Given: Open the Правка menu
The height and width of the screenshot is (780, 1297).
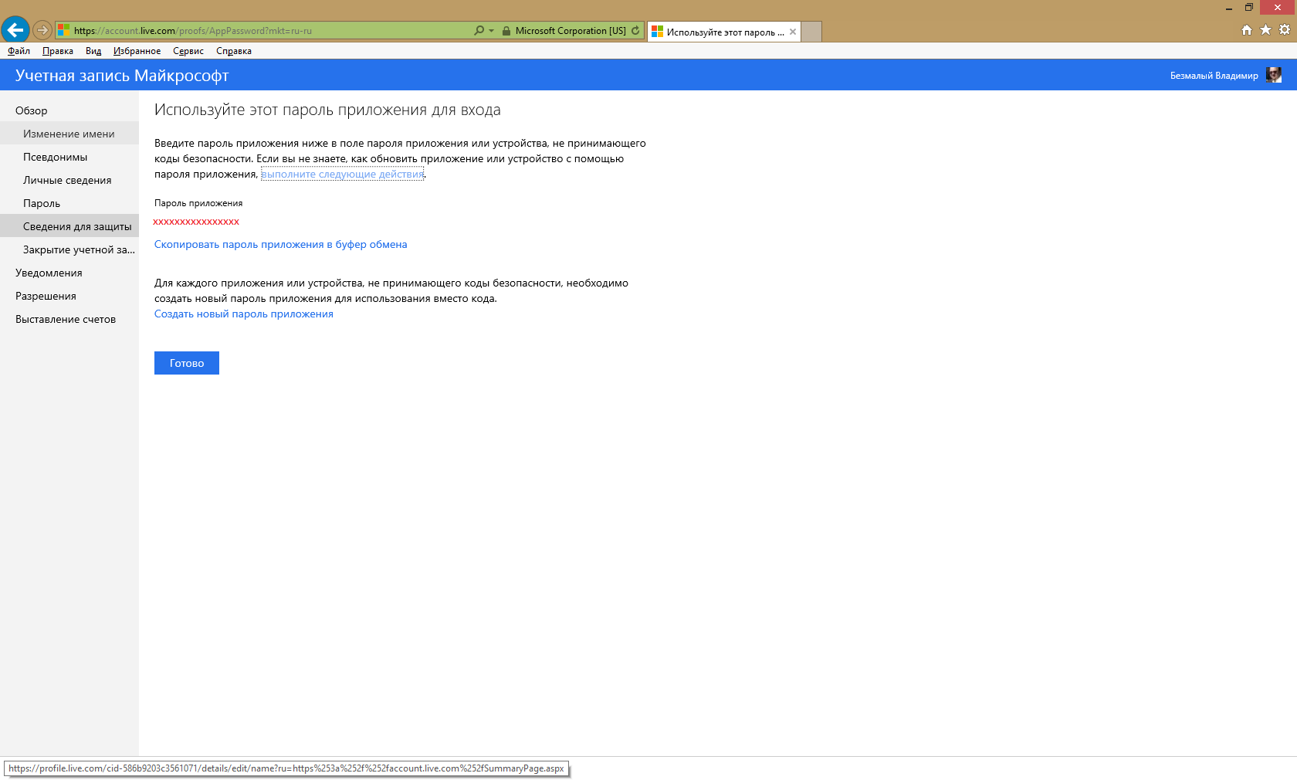Looking at the screenshot, I should [58, 51].
